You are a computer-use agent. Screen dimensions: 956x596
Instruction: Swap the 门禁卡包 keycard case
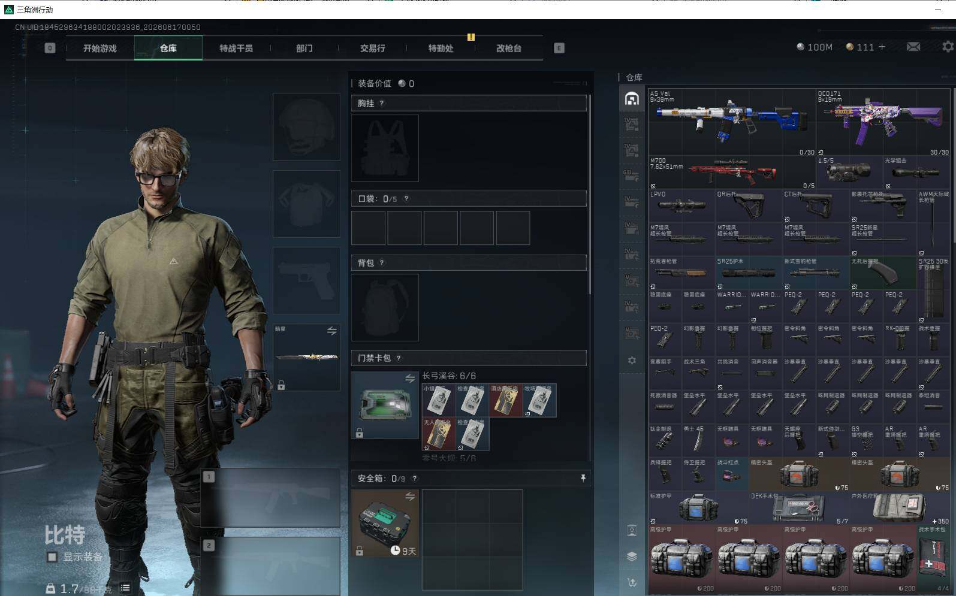[410, 378]
